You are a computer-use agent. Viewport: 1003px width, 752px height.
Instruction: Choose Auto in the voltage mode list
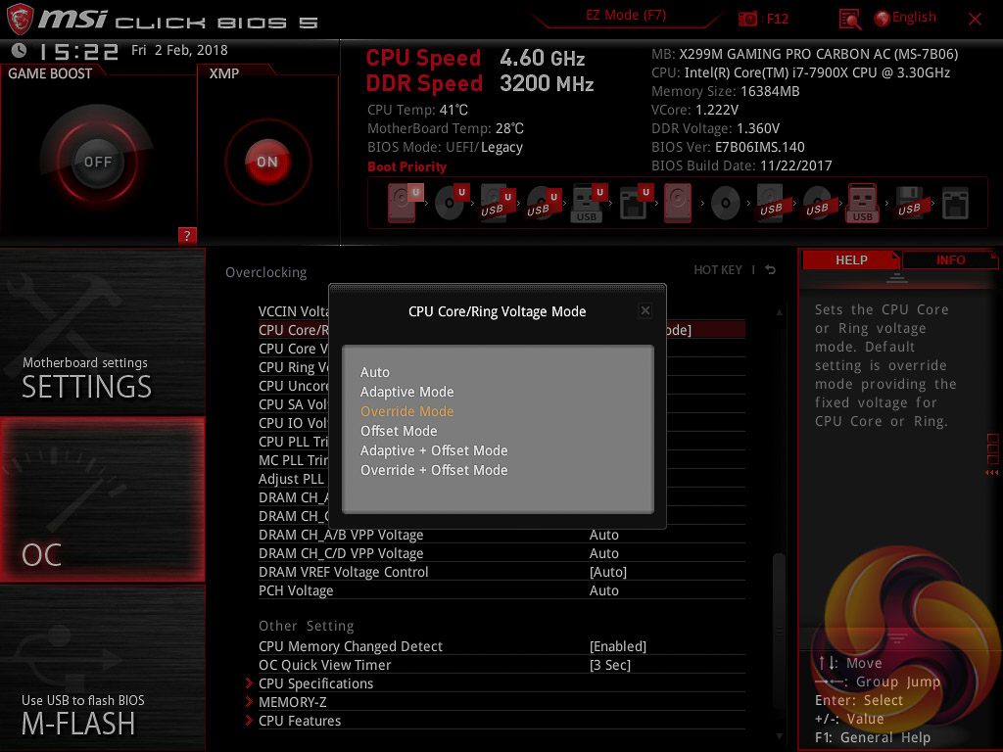(375, 372)
